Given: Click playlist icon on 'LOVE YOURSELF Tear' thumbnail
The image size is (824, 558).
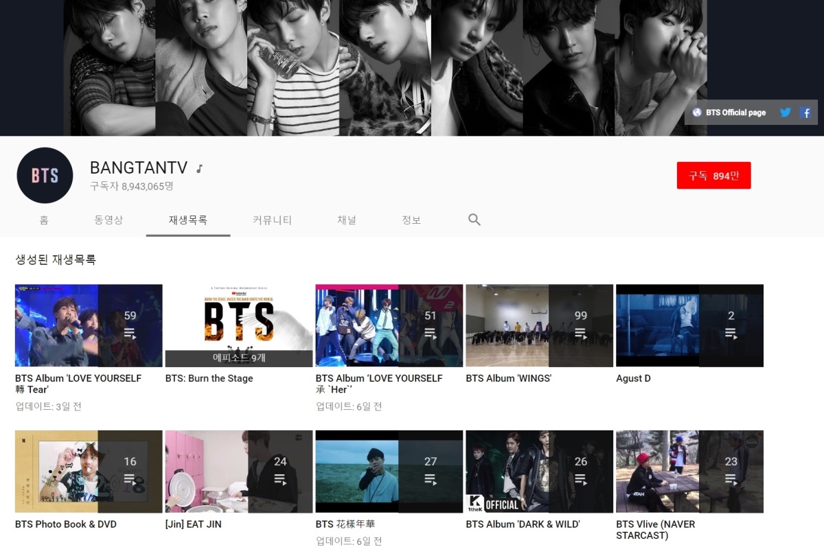Looking at the screenshot, I should [130, 334].
